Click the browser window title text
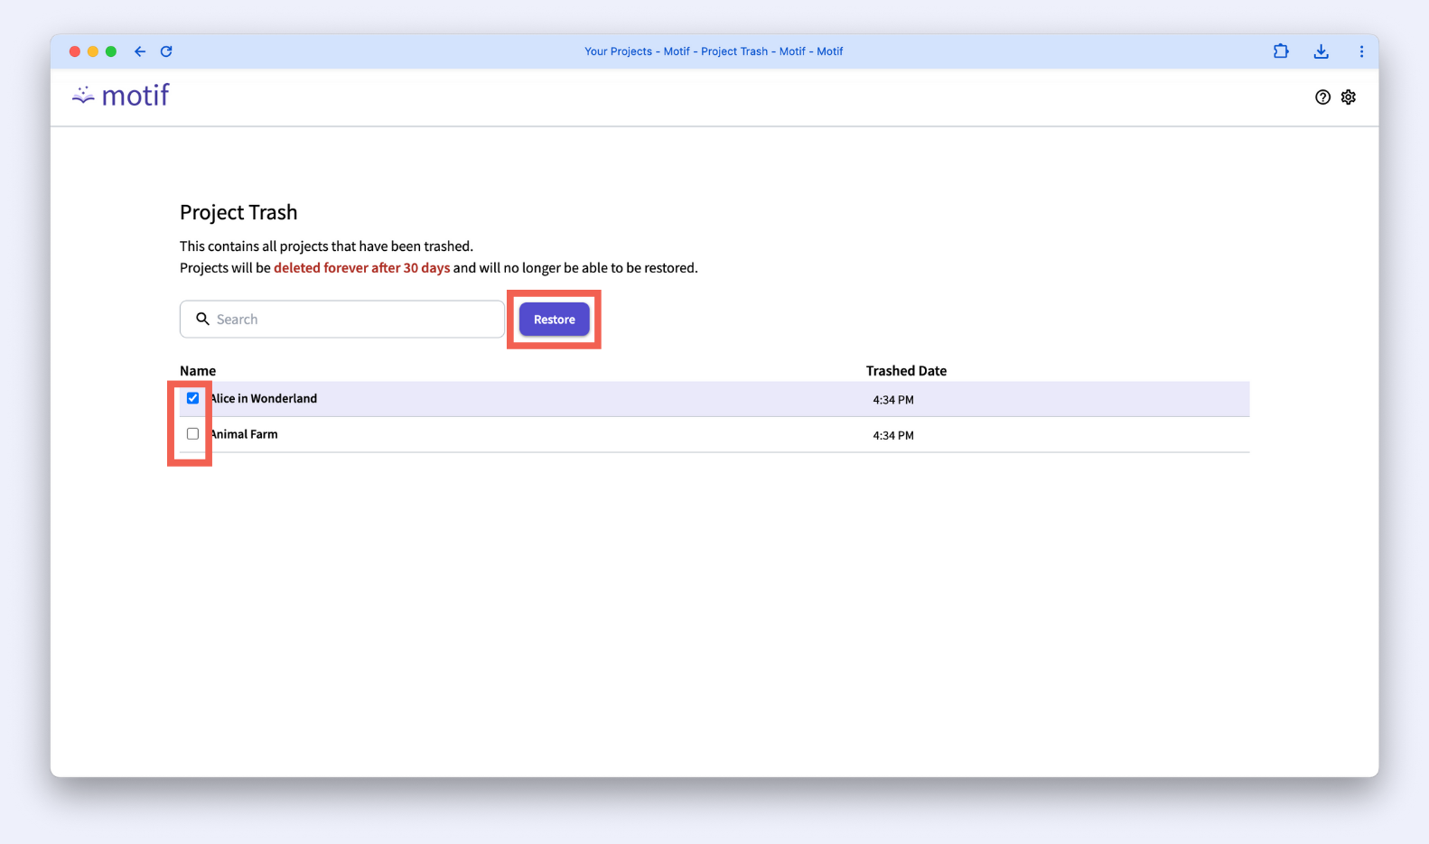 pyautogui.click(x=714, y=51)
